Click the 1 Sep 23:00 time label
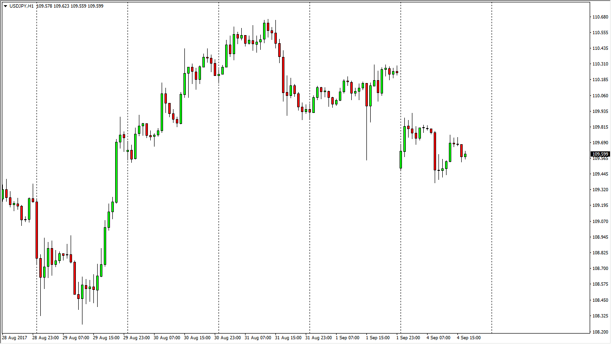This screenshot has width=611, height=344. [x=408, y=338]
